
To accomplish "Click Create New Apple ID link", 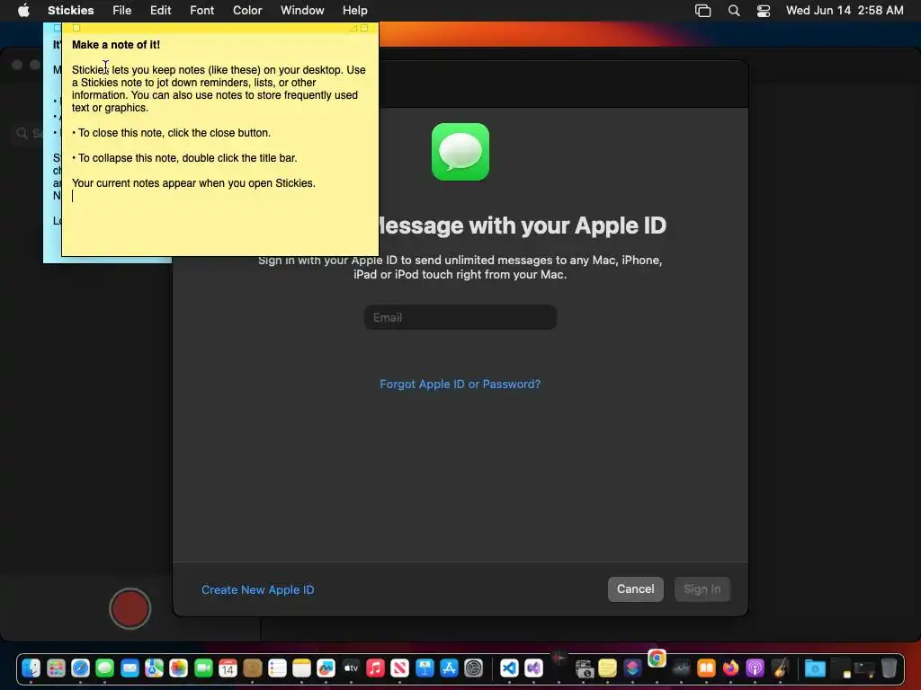I will coord(258,589).
